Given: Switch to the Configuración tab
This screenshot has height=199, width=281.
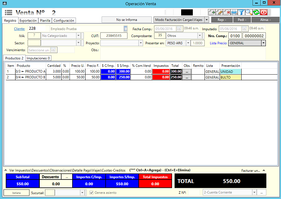Looking at the screenshot, I should (x=64, y=21).
